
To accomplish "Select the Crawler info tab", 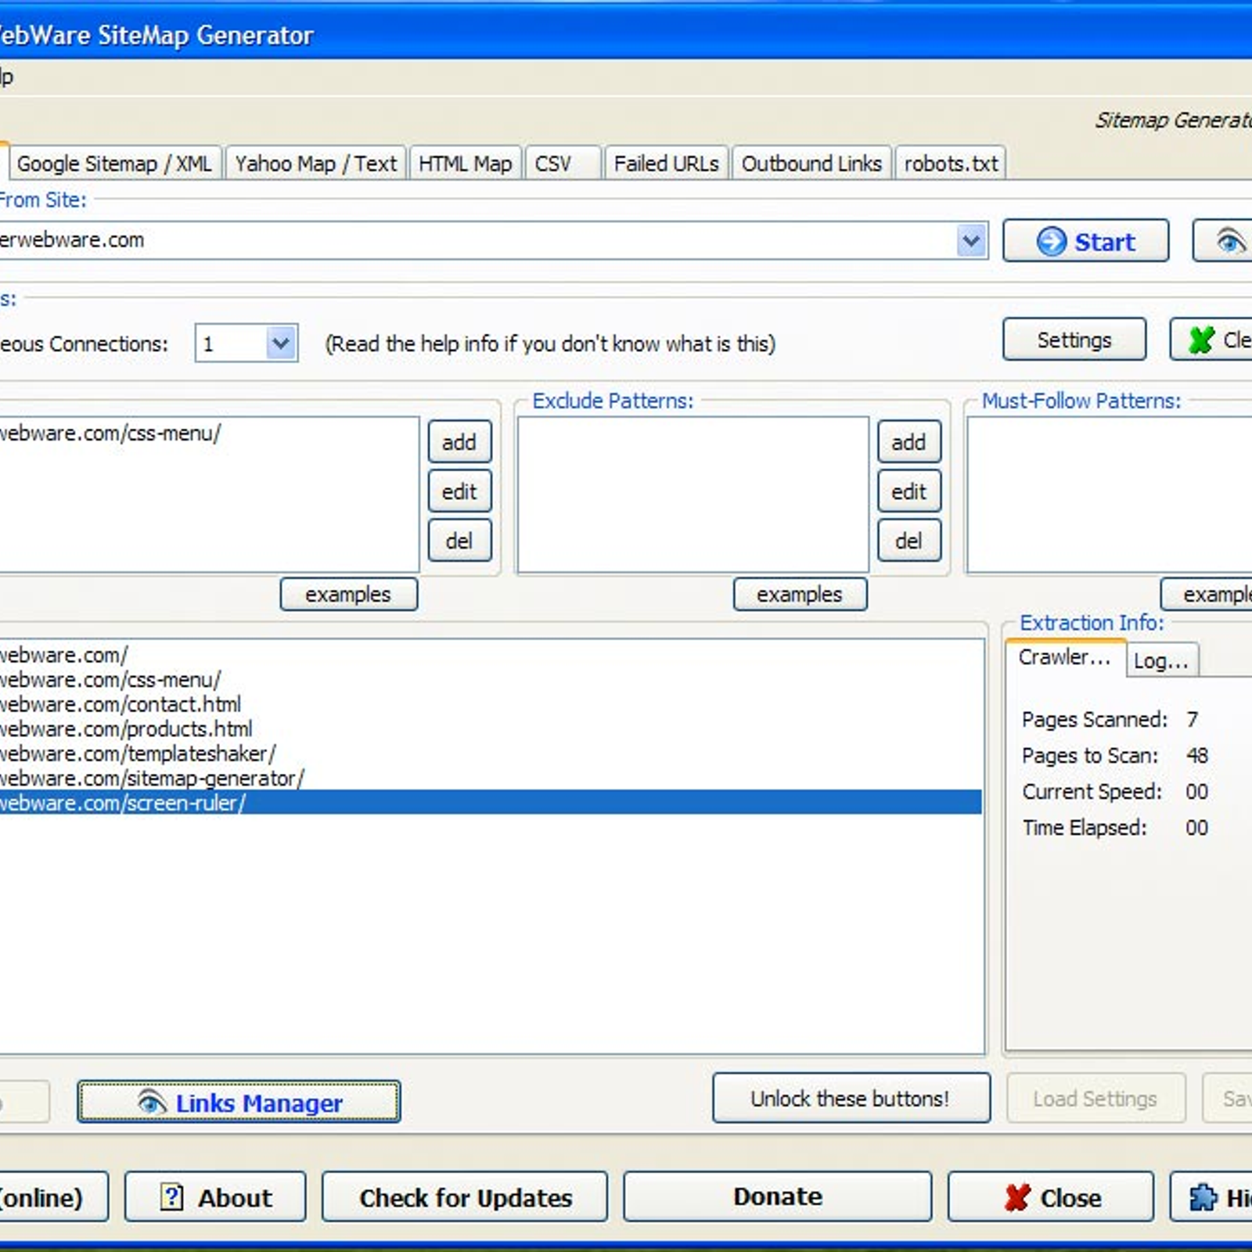I will click(1065, 657).
